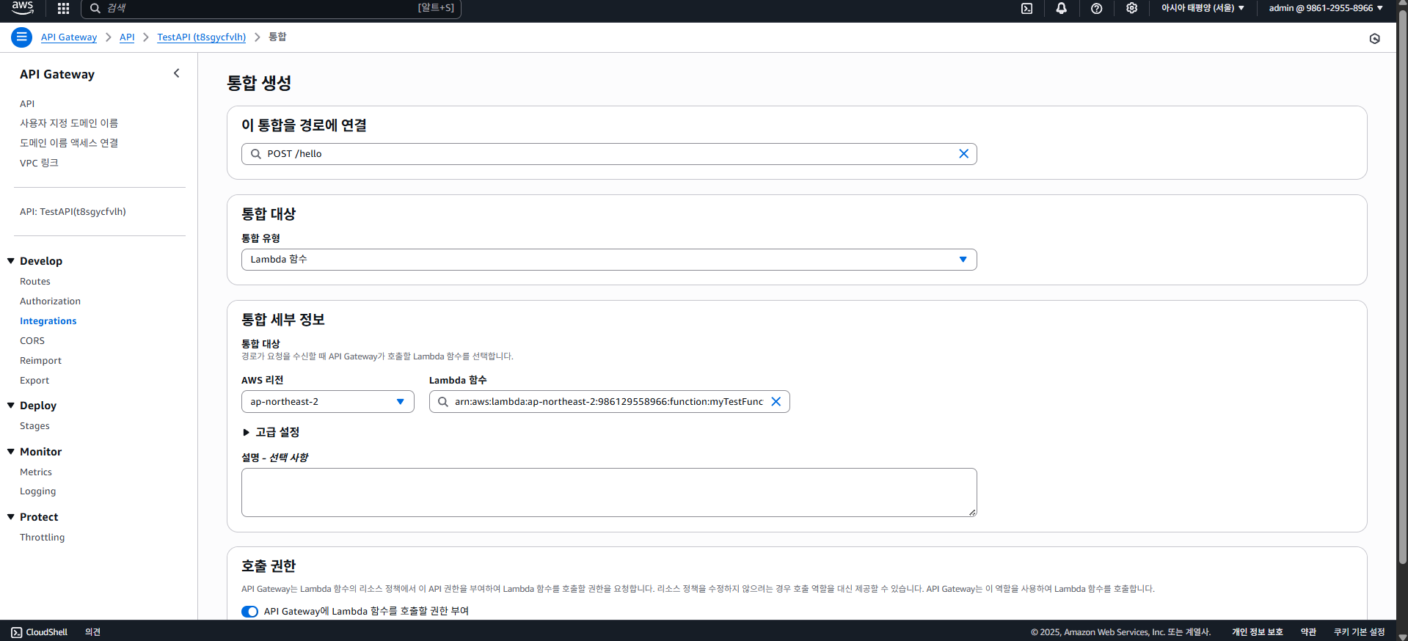Open the AWS home logo
This screenshot has height=641, width=1408.
[23, 8]
